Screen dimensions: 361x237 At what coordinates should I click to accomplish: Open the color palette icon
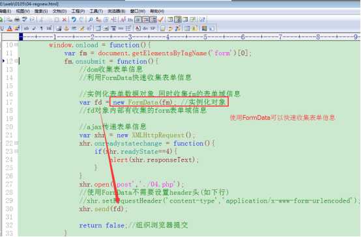tap(17, 29)
